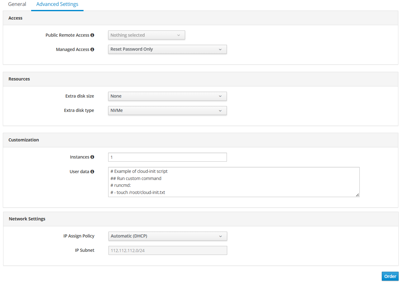Click the Network Settings section header
Screen dimensions: 403x286
point(27,219)
